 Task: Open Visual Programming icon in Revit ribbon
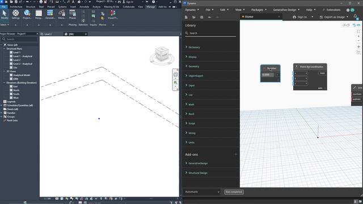click(113, 14)
